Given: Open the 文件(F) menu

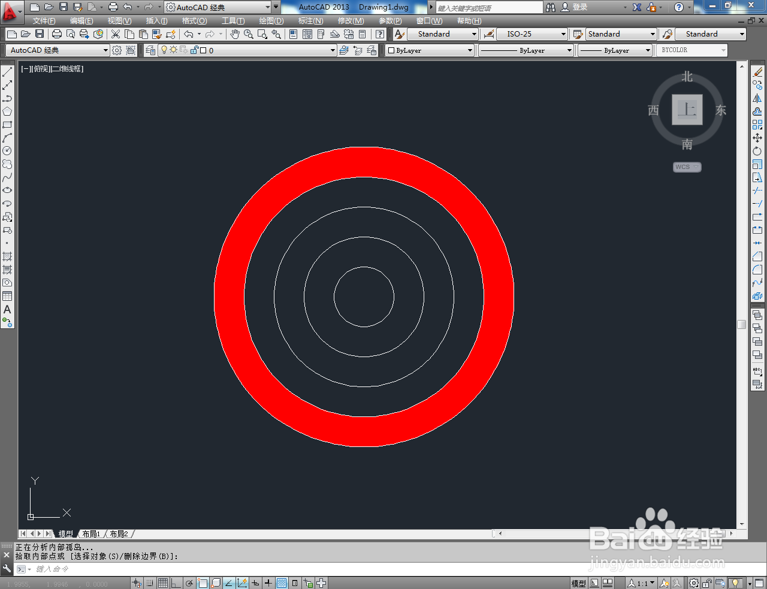Looking at the screenshot, I should [44, 21].
